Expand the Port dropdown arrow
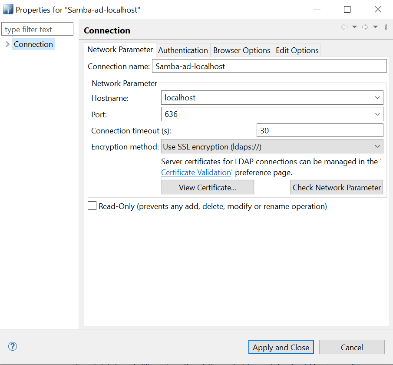 tap(377, 114)
